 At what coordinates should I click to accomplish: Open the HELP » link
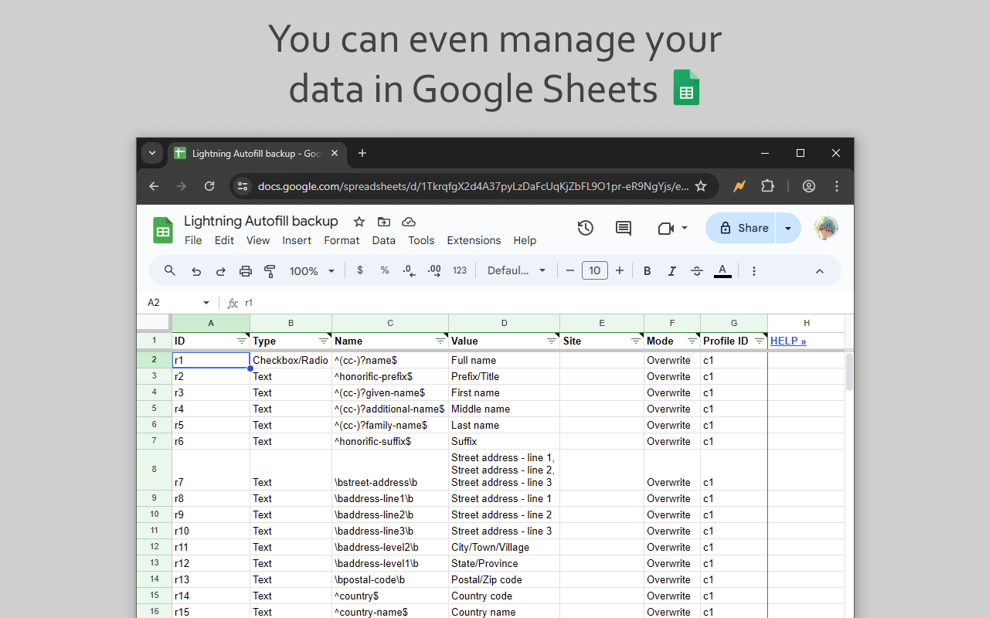click(x=788, y=341)
